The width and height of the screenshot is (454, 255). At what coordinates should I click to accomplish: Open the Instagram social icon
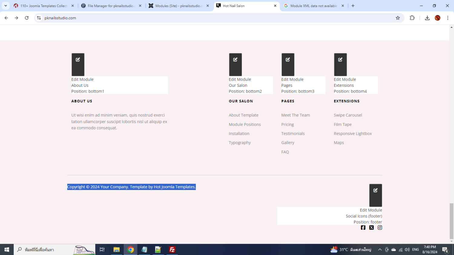380,227
